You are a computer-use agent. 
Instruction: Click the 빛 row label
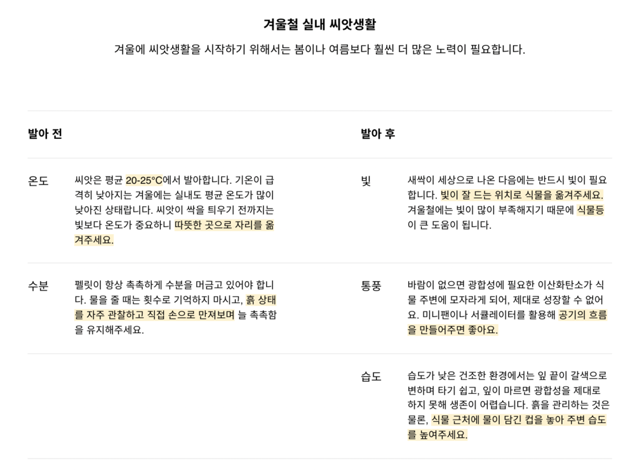pyautogui.click(x=366, y=181)
